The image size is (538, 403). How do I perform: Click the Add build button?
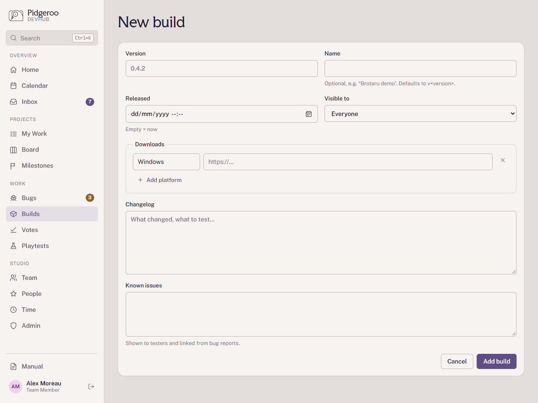(496, 361)
